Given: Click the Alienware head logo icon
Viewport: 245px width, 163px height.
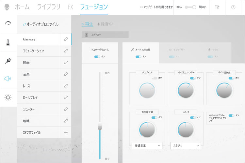Looking at the screenshot, I should pyautogui.click(x=7, y=7).
